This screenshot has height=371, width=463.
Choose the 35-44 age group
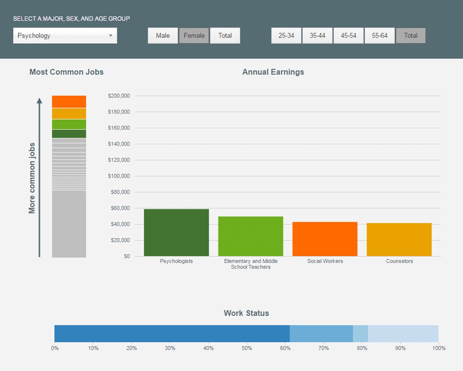317,36
